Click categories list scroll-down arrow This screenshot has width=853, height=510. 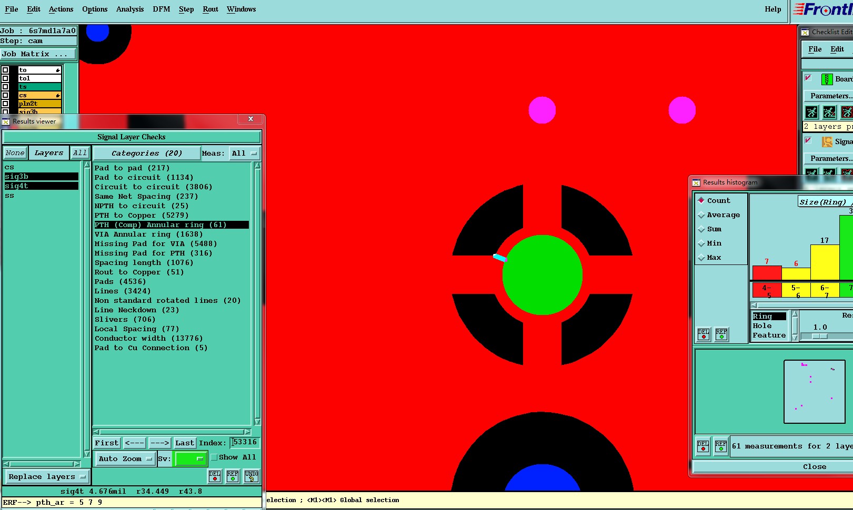tap(257, 422)
